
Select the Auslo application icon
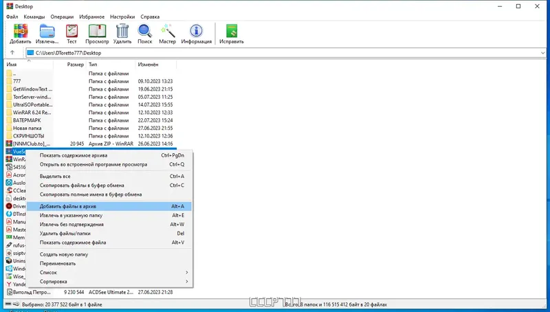tap(9, 183)
